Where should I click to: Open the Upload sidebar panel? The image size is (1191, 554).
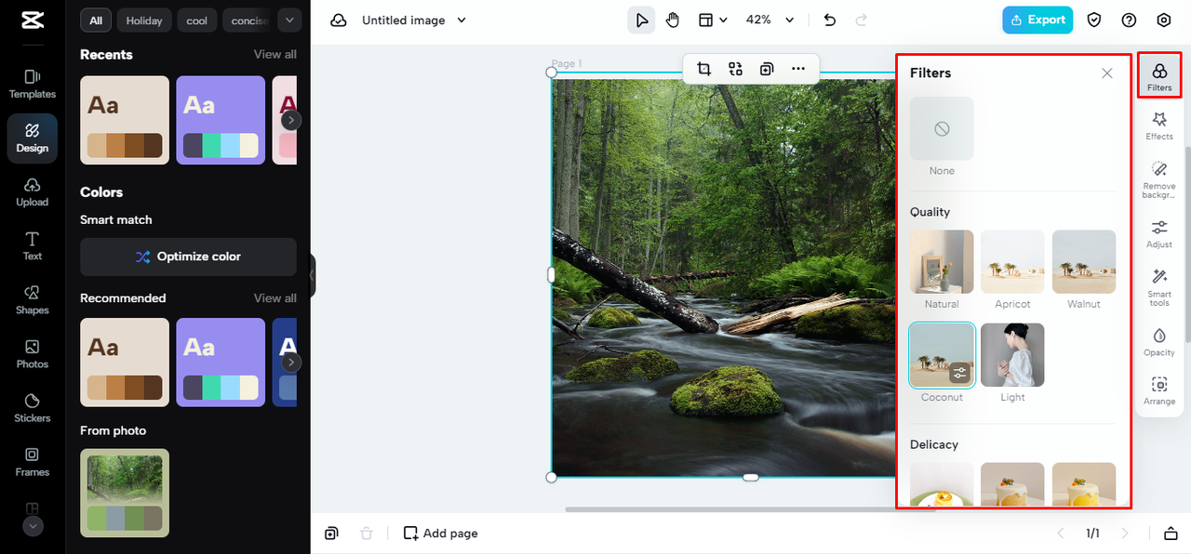point(33,191)
